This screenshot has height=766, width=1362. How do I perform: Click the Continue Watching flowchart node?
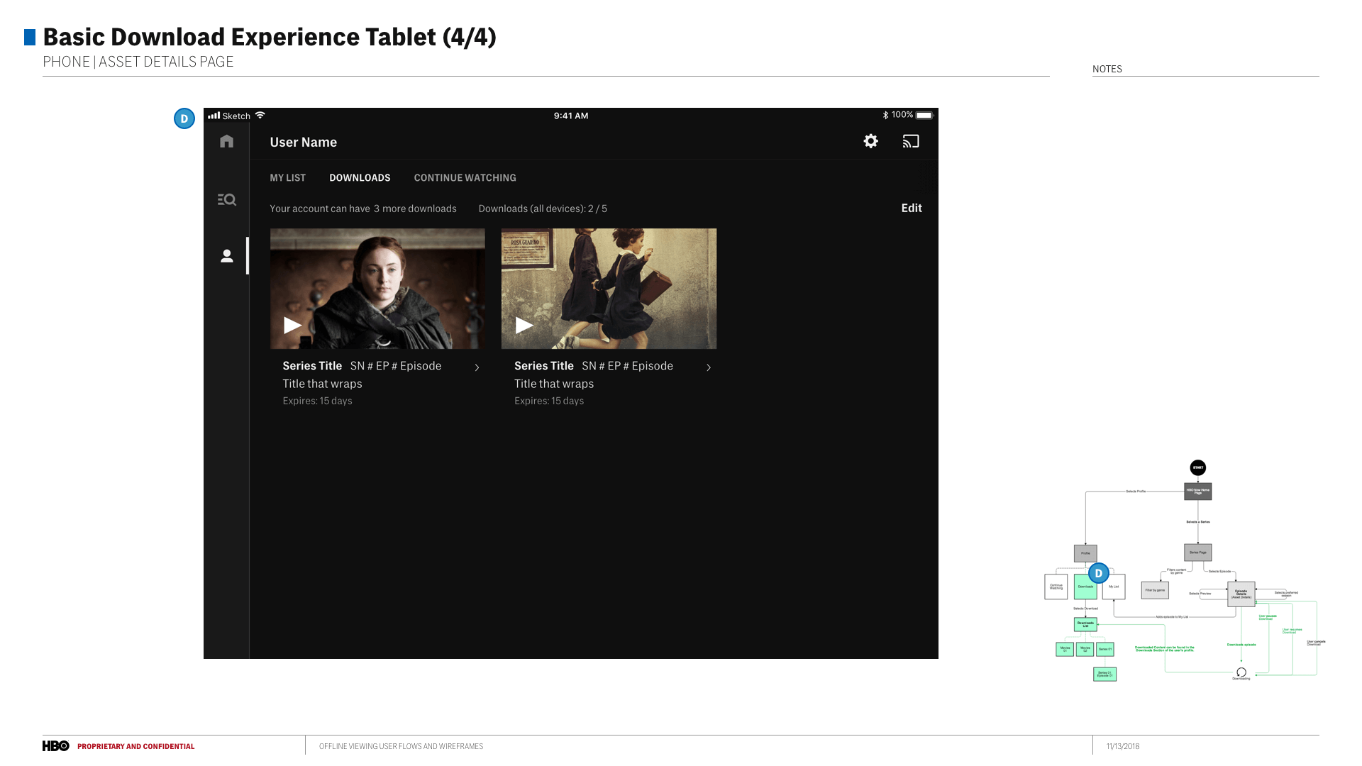1056,587
